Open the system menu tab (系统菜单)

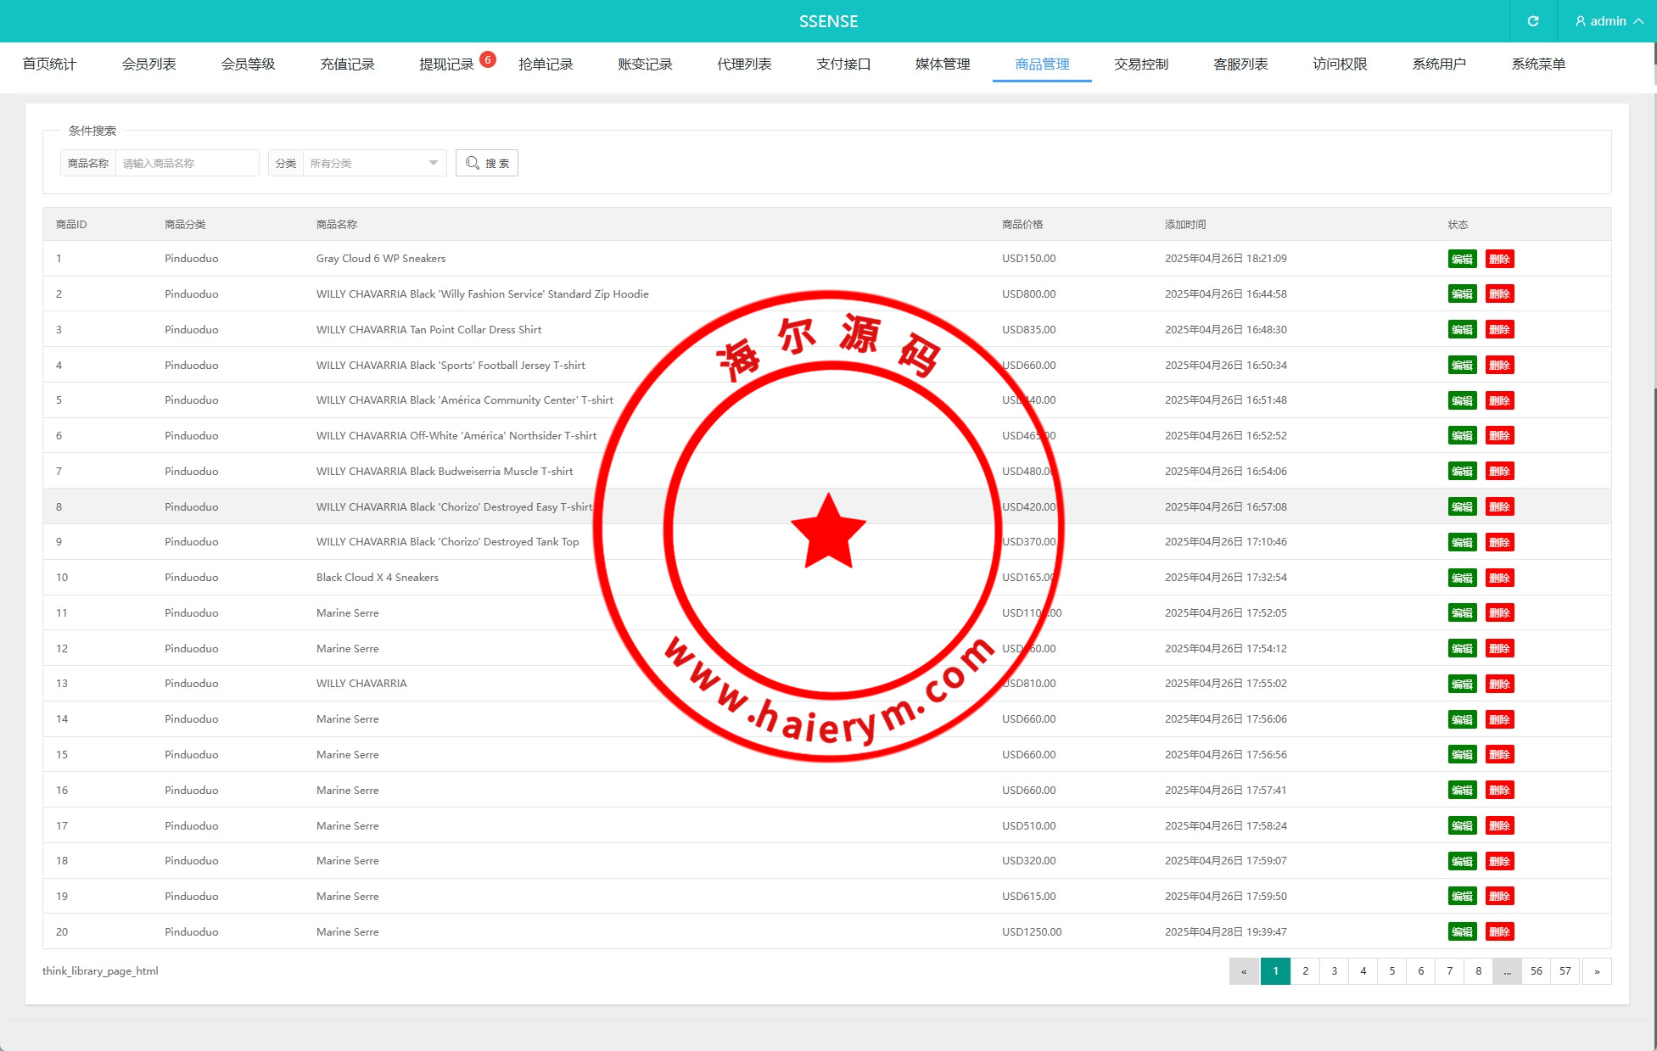[x=1537, y=64]
